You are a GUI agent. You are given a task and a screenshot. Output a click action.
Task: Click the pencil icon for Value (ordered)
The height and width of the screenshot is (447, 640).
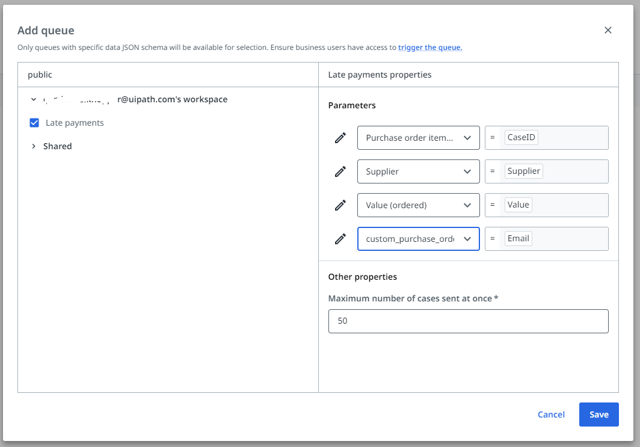point(340,205)
